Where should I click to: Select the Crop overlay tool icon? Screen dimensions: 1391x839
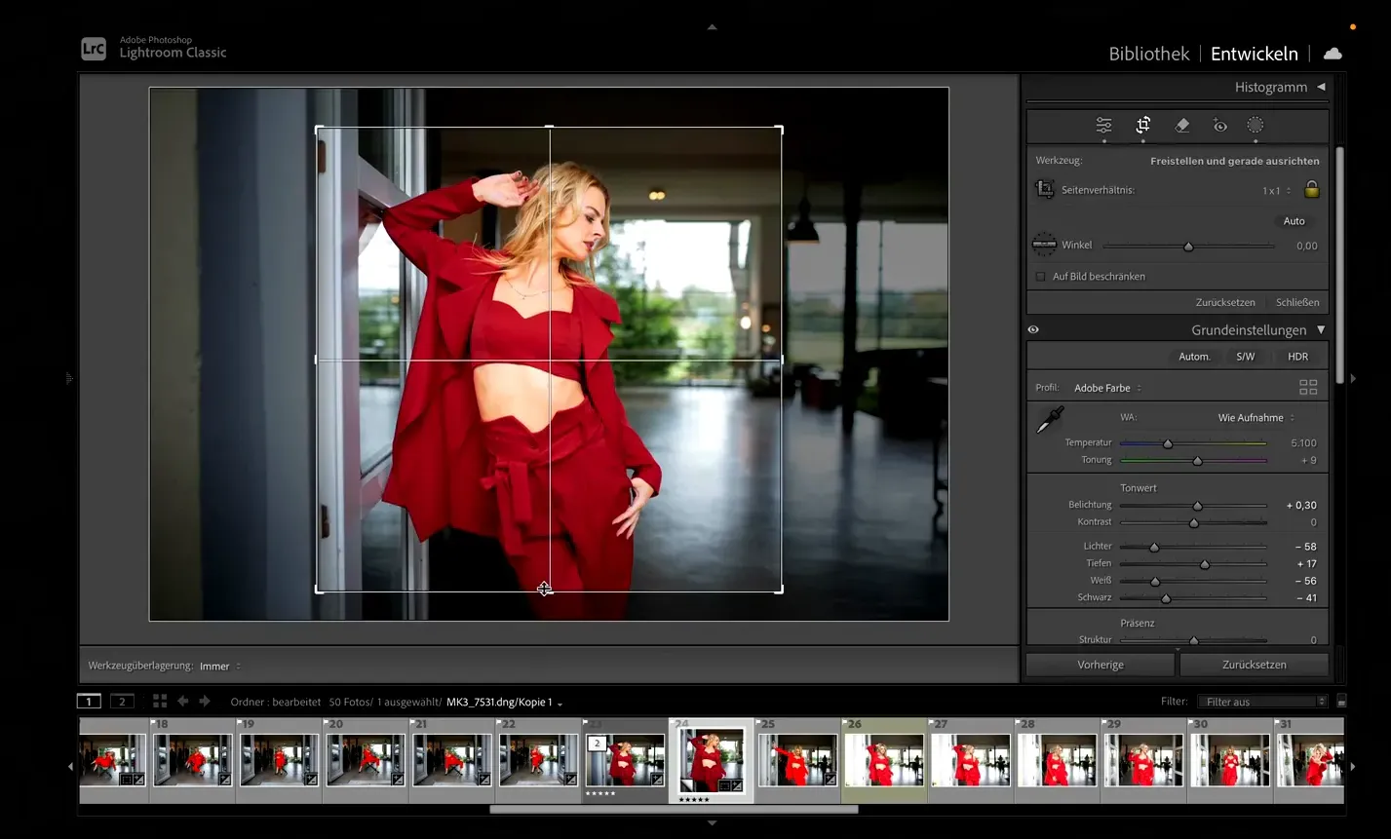point(1142,126)
